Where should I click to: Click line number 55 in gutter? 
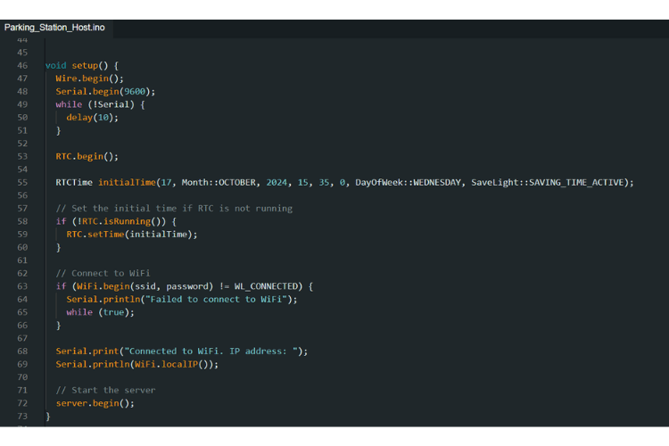22,183
